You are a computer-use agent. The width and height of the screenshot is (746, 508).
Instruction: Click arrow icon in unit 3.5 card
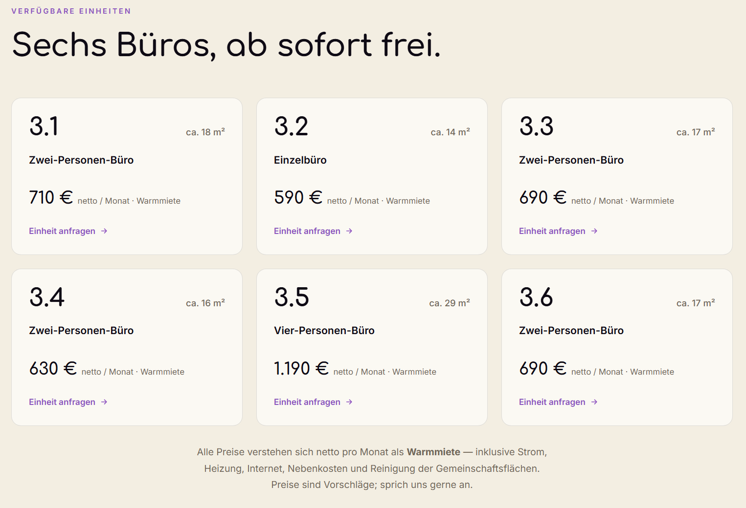pos(349,402)
